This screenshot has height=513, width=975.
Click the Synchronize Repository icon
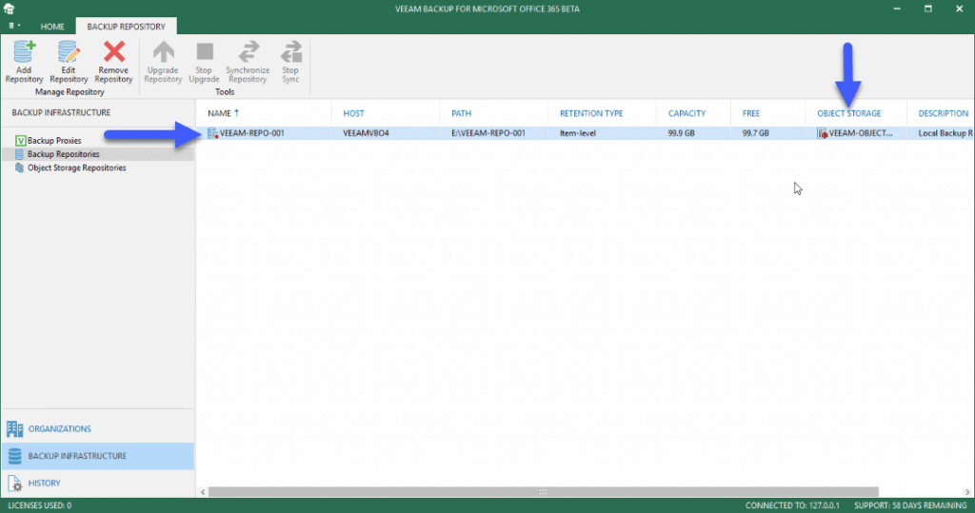click(249, 51)
